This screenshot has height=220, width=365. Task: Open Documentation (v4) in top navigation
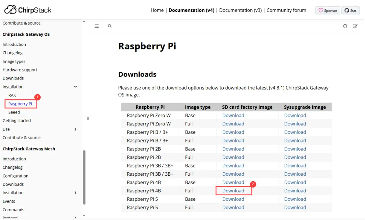(x=191, y=10)
